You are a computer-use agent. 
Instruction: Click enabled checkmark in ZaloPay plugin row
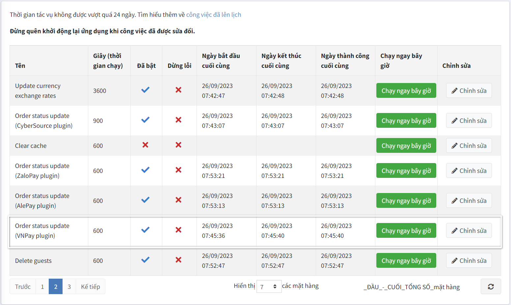click(145, 170)
